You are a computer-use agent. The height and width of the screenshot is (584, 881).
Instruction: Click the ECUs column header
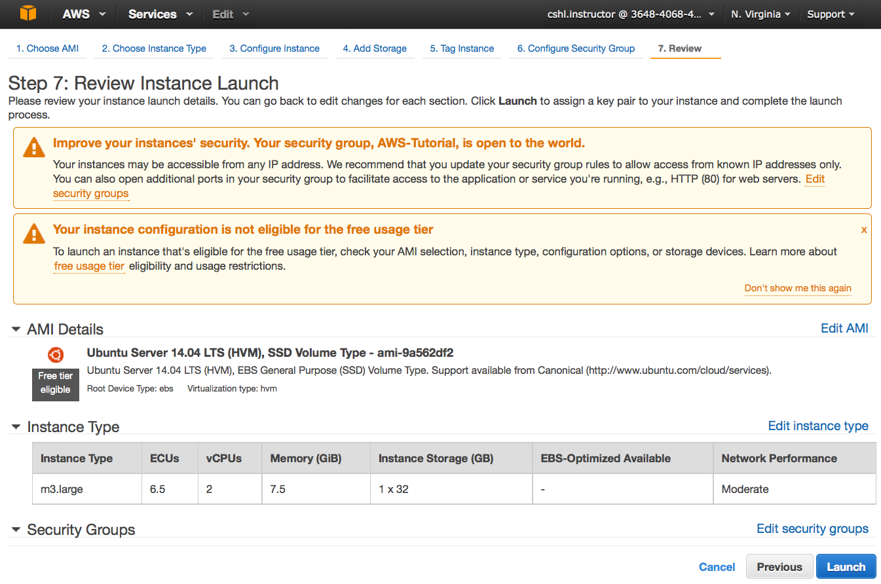pos(170,458)
